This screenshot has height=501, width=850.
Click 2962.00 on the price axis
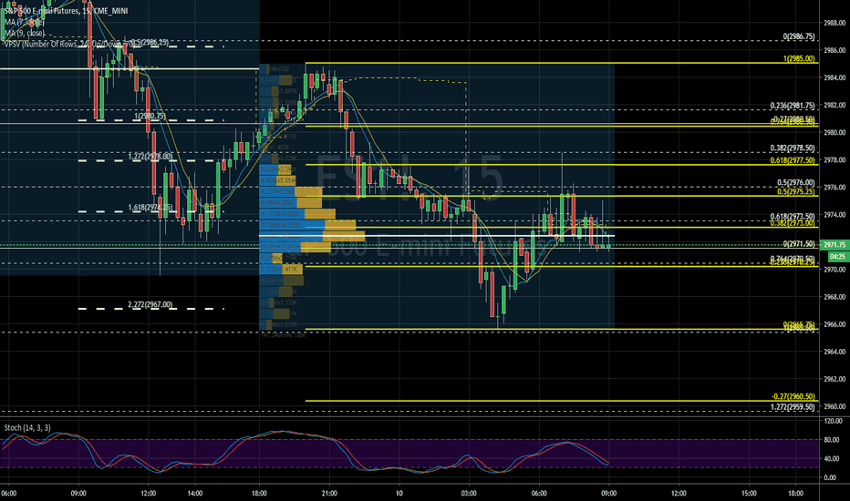(834, 379)
